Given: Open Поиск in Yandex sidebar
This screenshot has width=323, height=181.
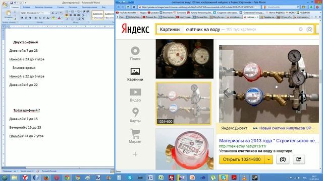Looking at the screenshot, I should 135,54.
